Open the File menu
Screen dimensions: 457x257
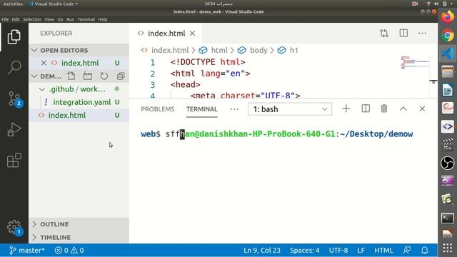click(x=5, y=19)
